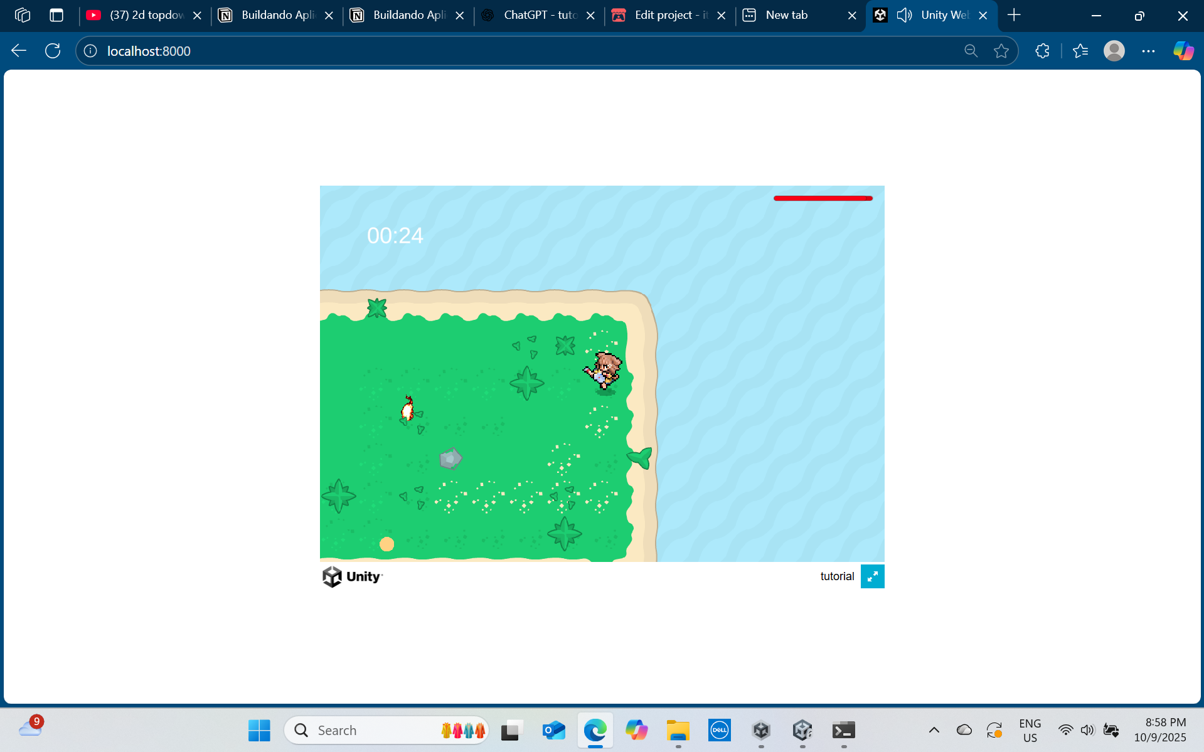
Task: Click the tutorial title text
Action: (837, 576)
